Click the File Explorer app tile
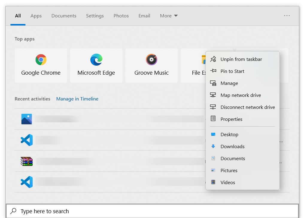Image resolution: width=307 pixels, height=218 pixels. [x=193, y=66]
